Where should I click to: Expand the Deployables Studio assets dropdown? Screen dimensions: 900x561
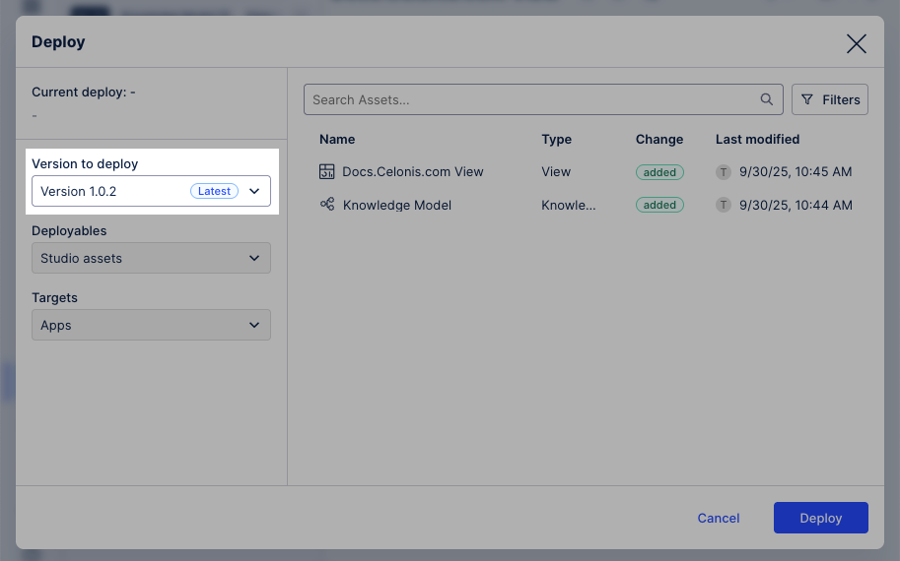151,258
